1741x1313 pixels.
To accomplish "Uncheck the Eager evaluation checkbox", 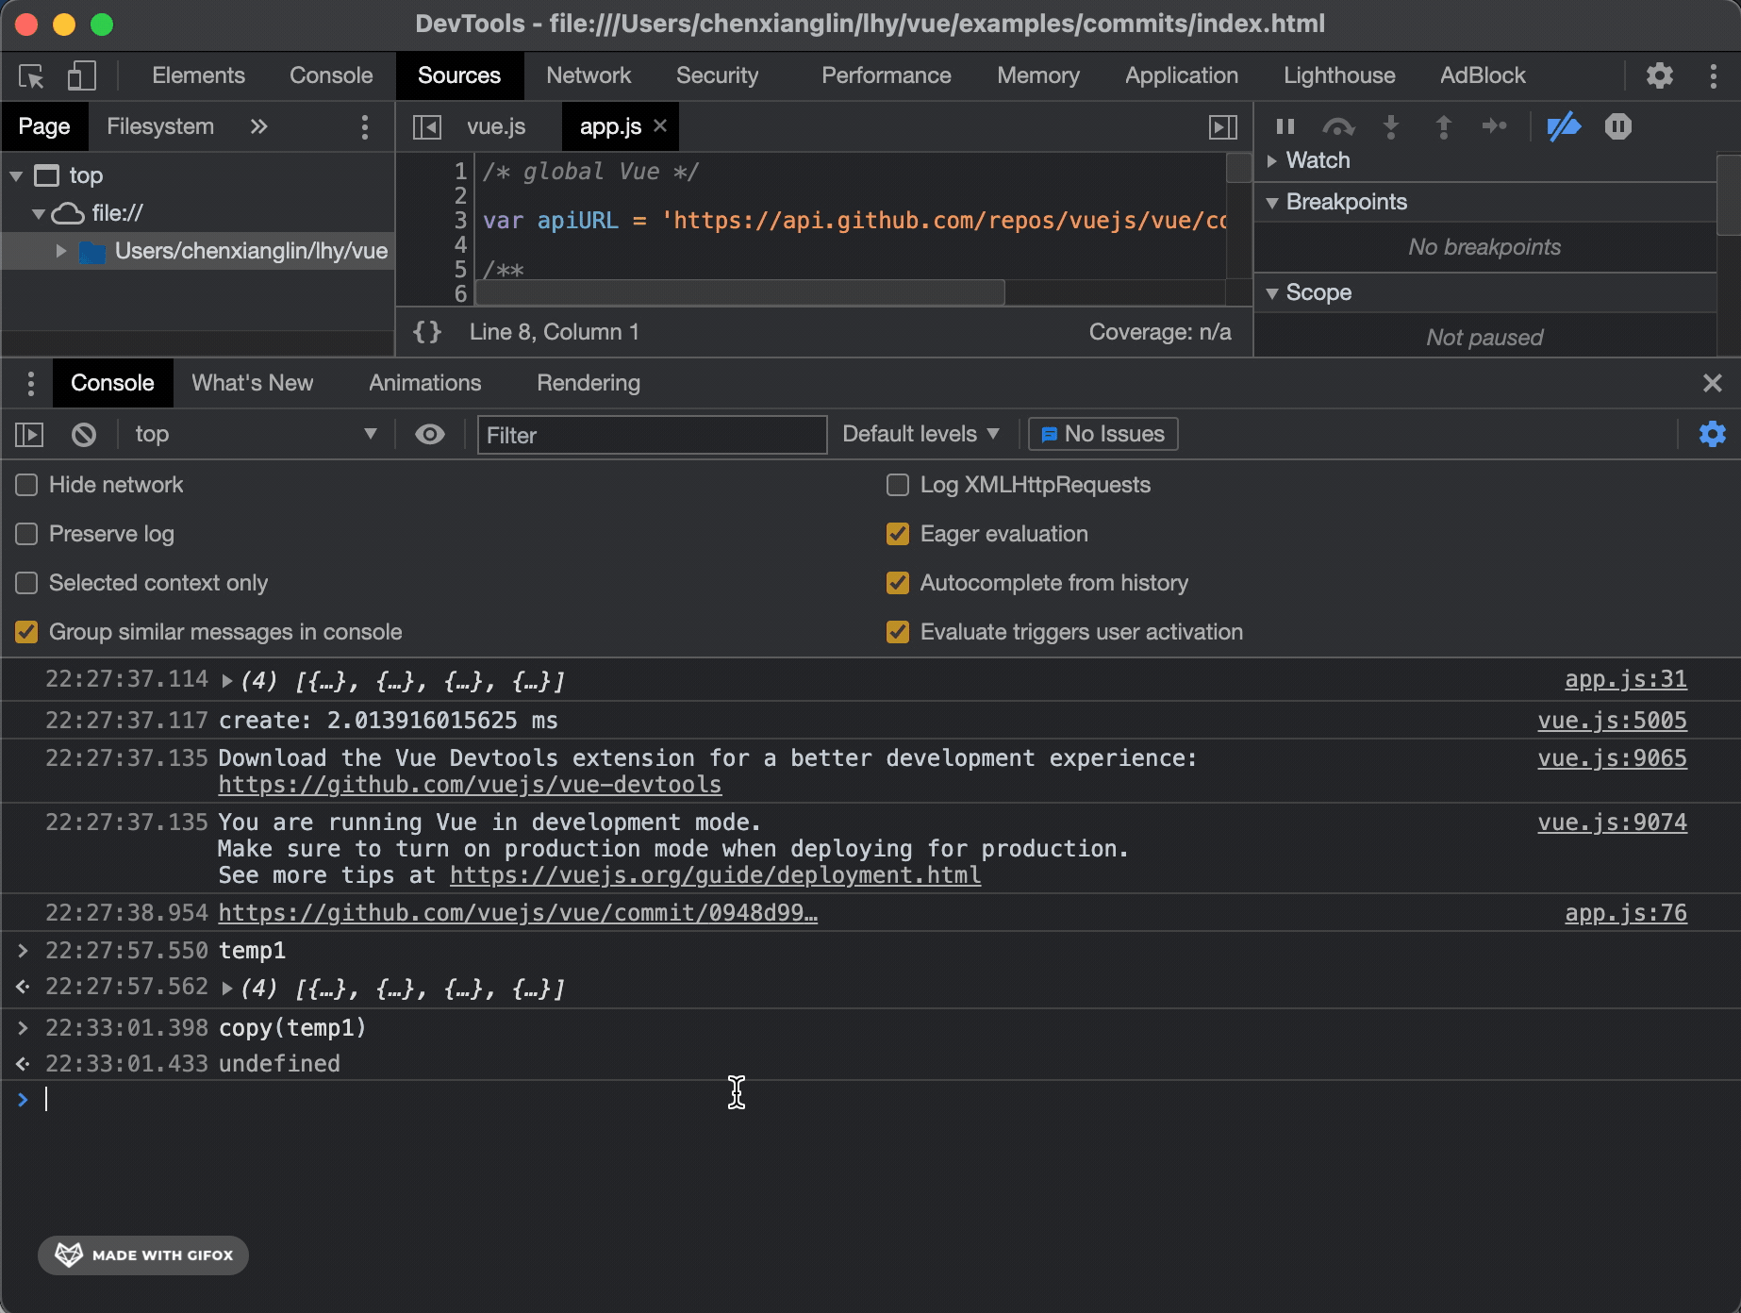I will (x=898, y=534).
